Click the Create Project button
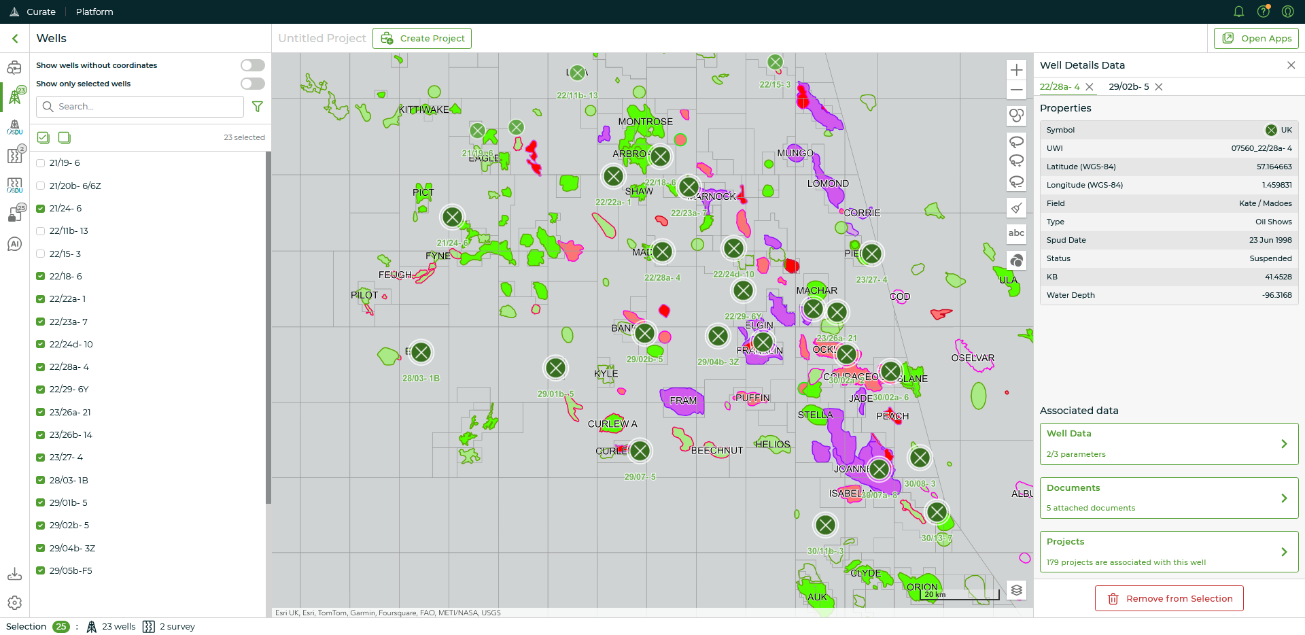 (422, 39)
